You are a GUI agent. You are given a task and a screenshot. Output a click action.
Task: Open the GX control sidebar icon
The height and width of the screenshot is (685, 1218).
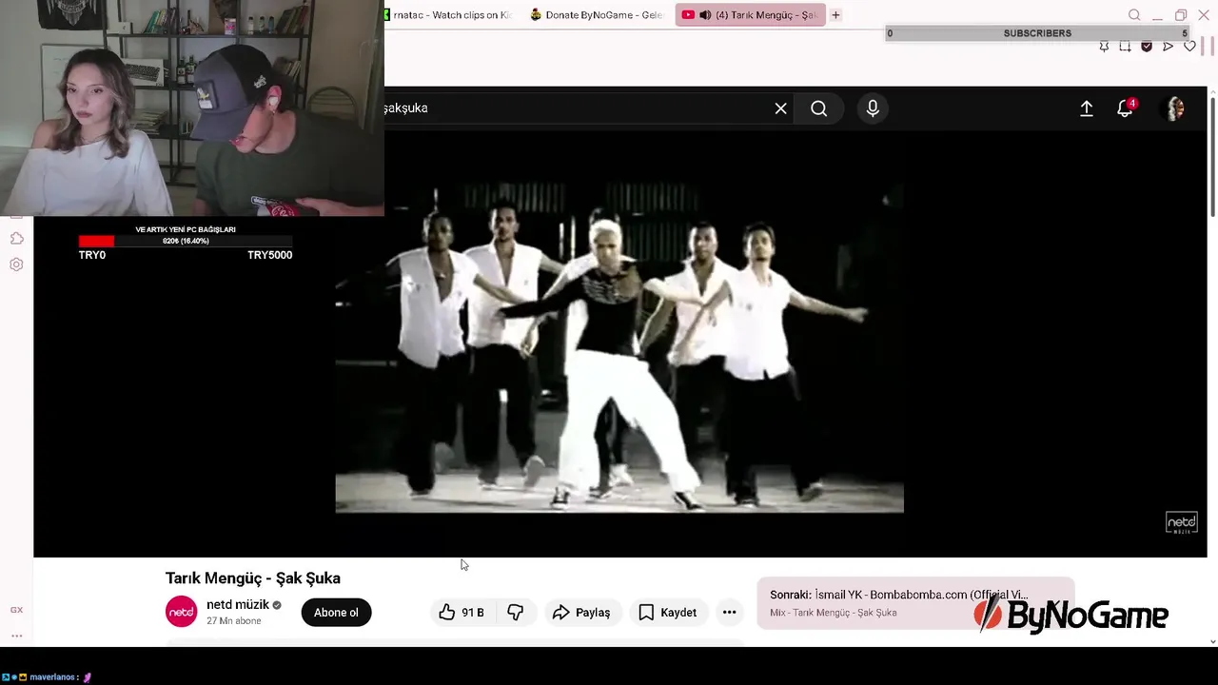(x=16, y=610)
